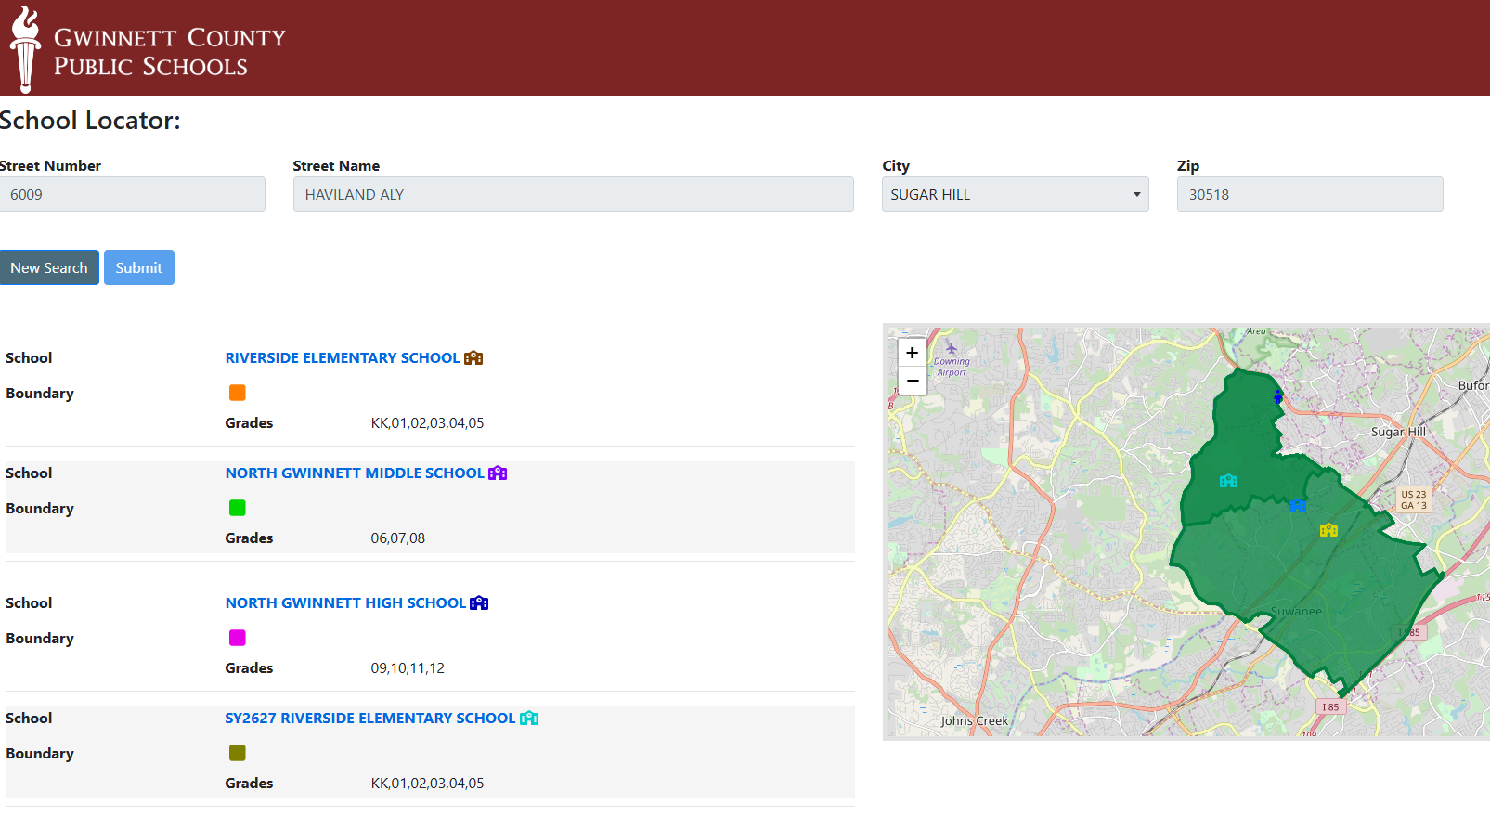
Task: Click the blue school marker on map
Action: (1297, 506)
